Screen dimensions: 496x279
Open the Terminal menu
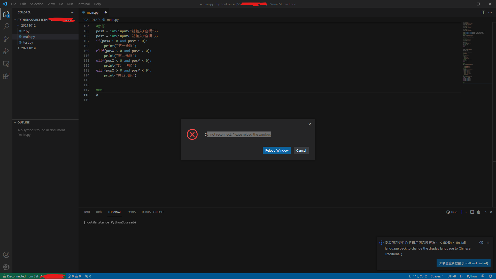(x=83, y=4)
